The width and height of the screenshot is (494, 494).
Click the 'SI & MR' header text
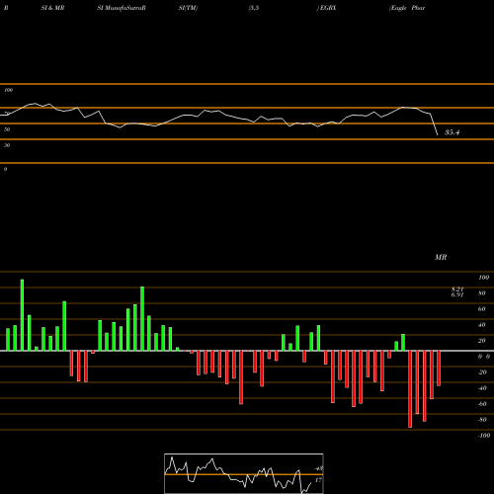coord(52,8)
